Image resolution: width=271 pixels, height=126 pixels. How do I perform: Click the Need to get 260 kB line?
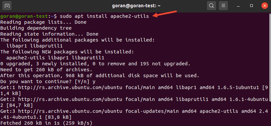coord(46,70)
